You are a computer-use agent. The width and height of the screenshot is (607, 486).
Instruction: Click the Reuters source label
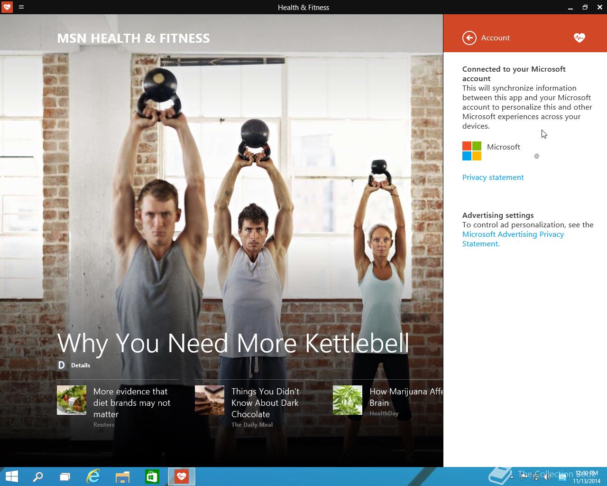(104, 425)
